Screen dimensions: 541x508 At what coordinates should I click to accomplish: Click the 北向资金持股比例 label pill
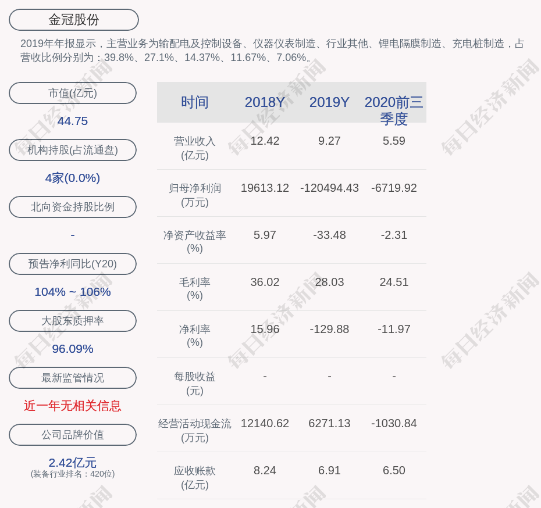pos(73,207)
